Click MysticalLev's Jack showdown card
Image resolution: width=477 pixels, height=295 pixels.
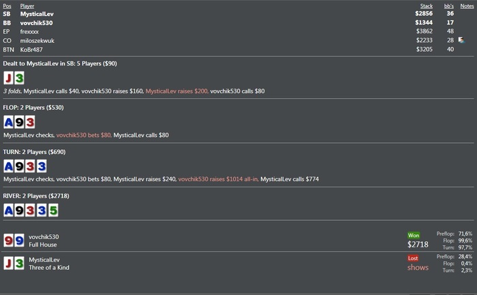8,264
